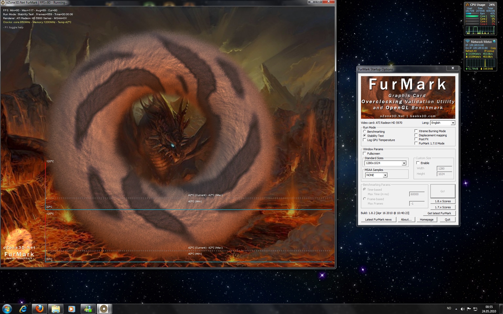The height and width of the screenshot is (314, 503).
Task: Show hidden tray icons arrow
Action: point(456,309)
